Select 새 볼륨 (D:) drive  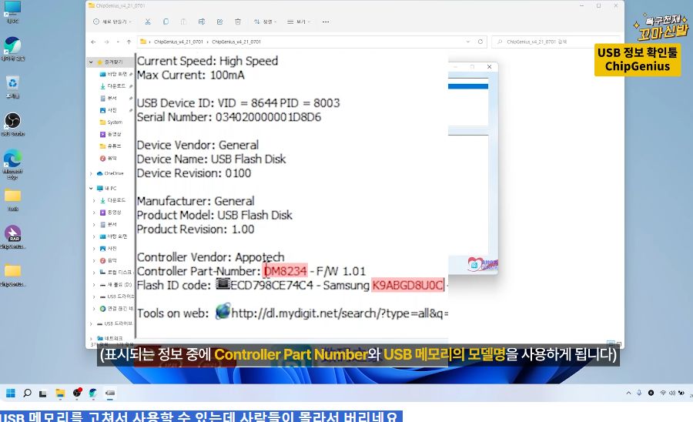115,285
